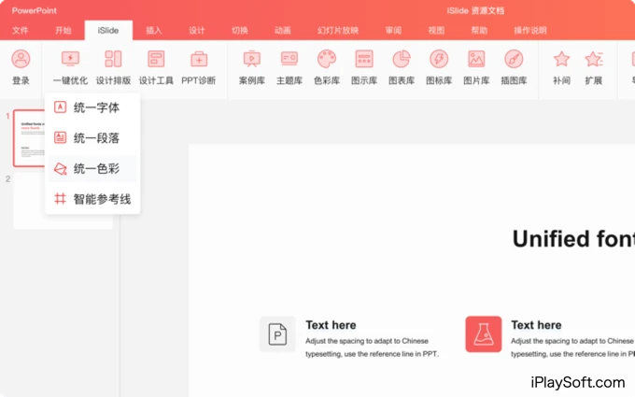Viewport: 635px width, 397px height.
Task: Click the 补间 tween star icon
Action: click(x=562, y=60)
